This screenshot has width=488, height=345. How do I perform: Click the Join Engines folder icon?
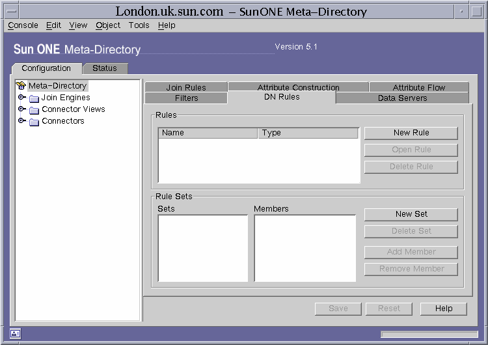[34, 98]
